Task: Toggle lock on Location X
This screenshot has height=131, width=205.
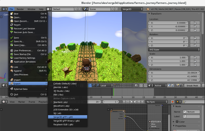Action: tap(195, 23)
